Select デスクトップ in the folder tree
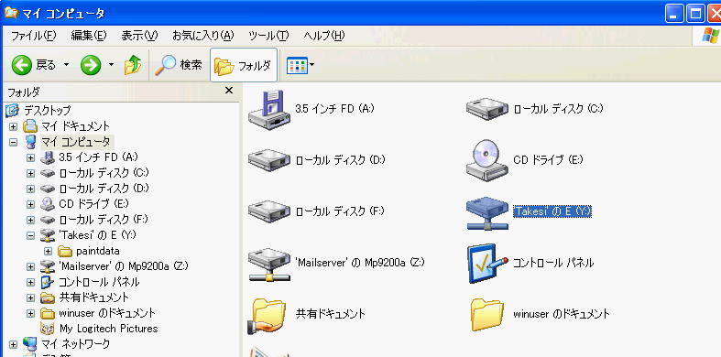Screen dimensions: 721x357 click(47, 110)
